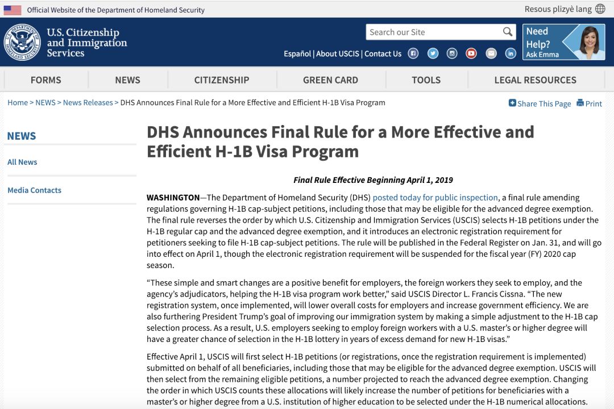Click 'Official Website of the Department of Homeland Security'

(x=115, y=10)
